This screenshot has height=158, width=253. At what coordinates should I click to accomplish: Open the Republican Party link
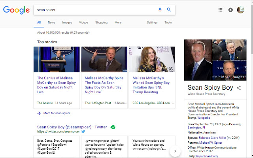coord(207,156)
